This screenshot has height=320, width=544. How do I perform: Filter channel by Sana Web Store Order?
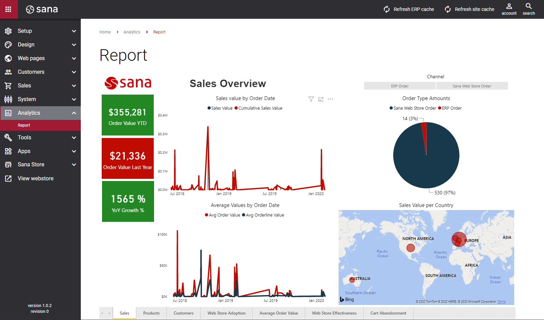tap(472, 86)
